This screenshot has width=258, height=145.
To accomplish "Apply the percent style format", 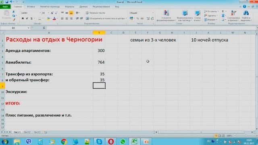I will 137,19.
